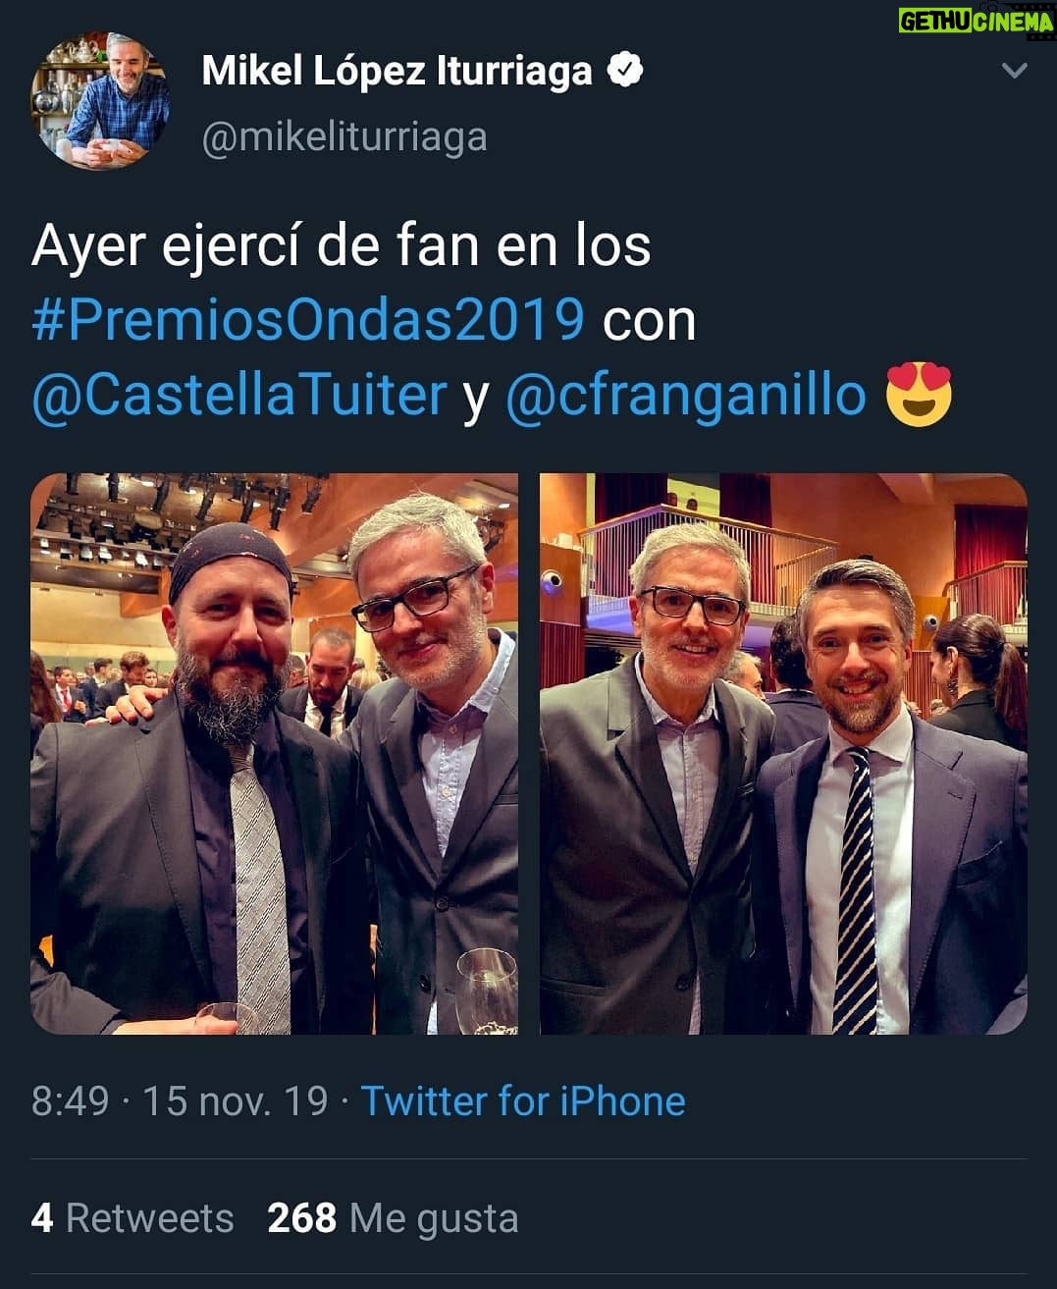Visit the @CastellaTuiter mention
The image size is (1057, 1289).
239,395
